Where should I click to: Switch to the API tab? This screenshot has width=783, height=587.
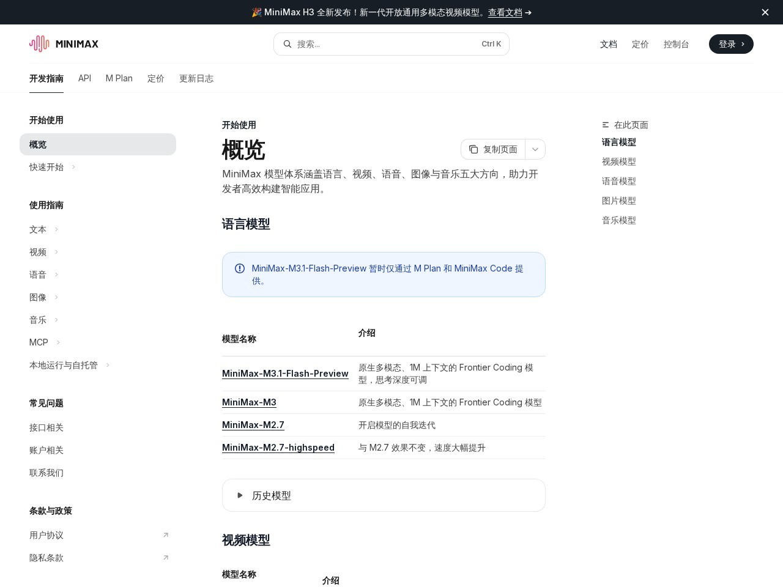pyautogui.click(x=84, y=78)
